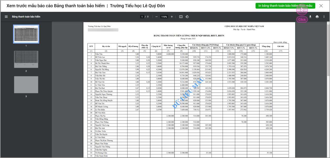The image size is (330, 158).
Task: Click the 'STT' column header
Action: [91, 46]
